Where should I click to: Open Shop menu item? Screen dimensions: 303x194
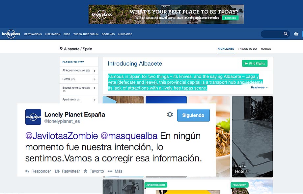tap(67, 34)
